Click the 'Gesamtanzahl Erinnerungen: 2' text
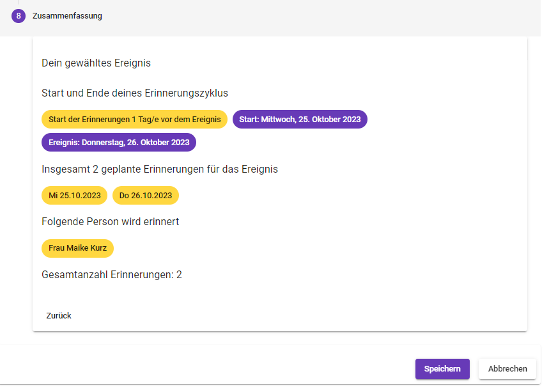This screenshot has height=392, width=549. coord(112,275)
